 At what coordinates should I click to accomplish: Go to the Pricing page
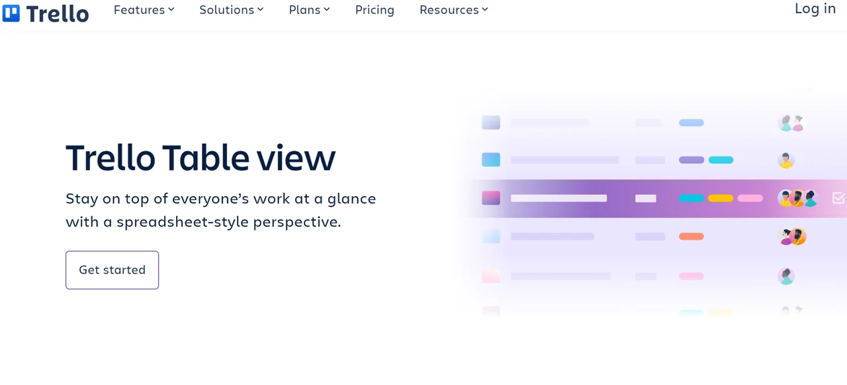[x=375, y=10]
